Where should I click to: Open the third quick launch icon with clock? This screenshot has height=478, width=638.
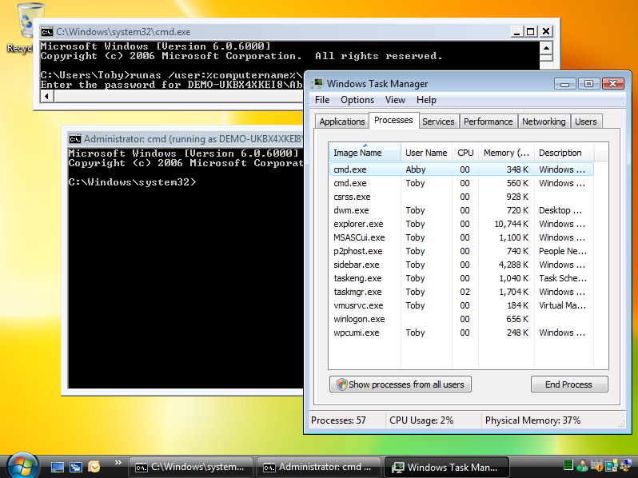(94, 467)
